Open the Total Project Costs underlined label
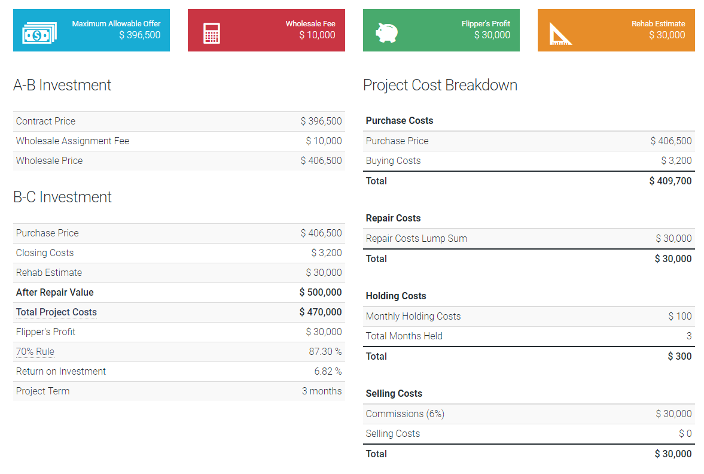 56,312
